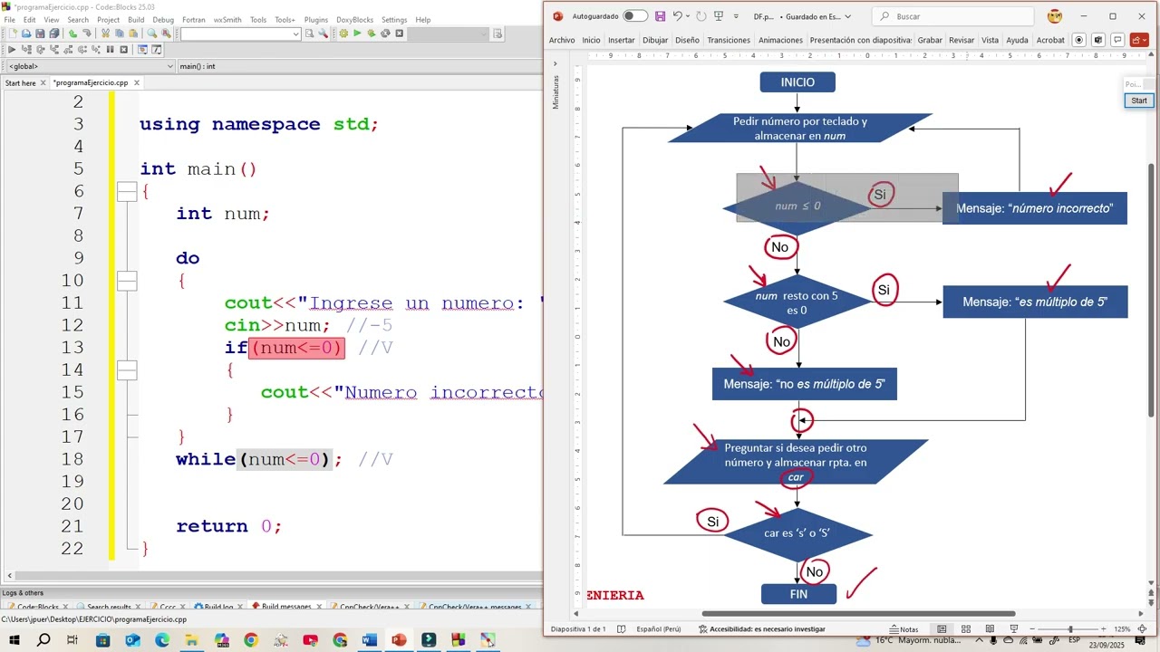Close the programaEjercicio.cpp tab
1160x652 pixels.
point(137,83)
